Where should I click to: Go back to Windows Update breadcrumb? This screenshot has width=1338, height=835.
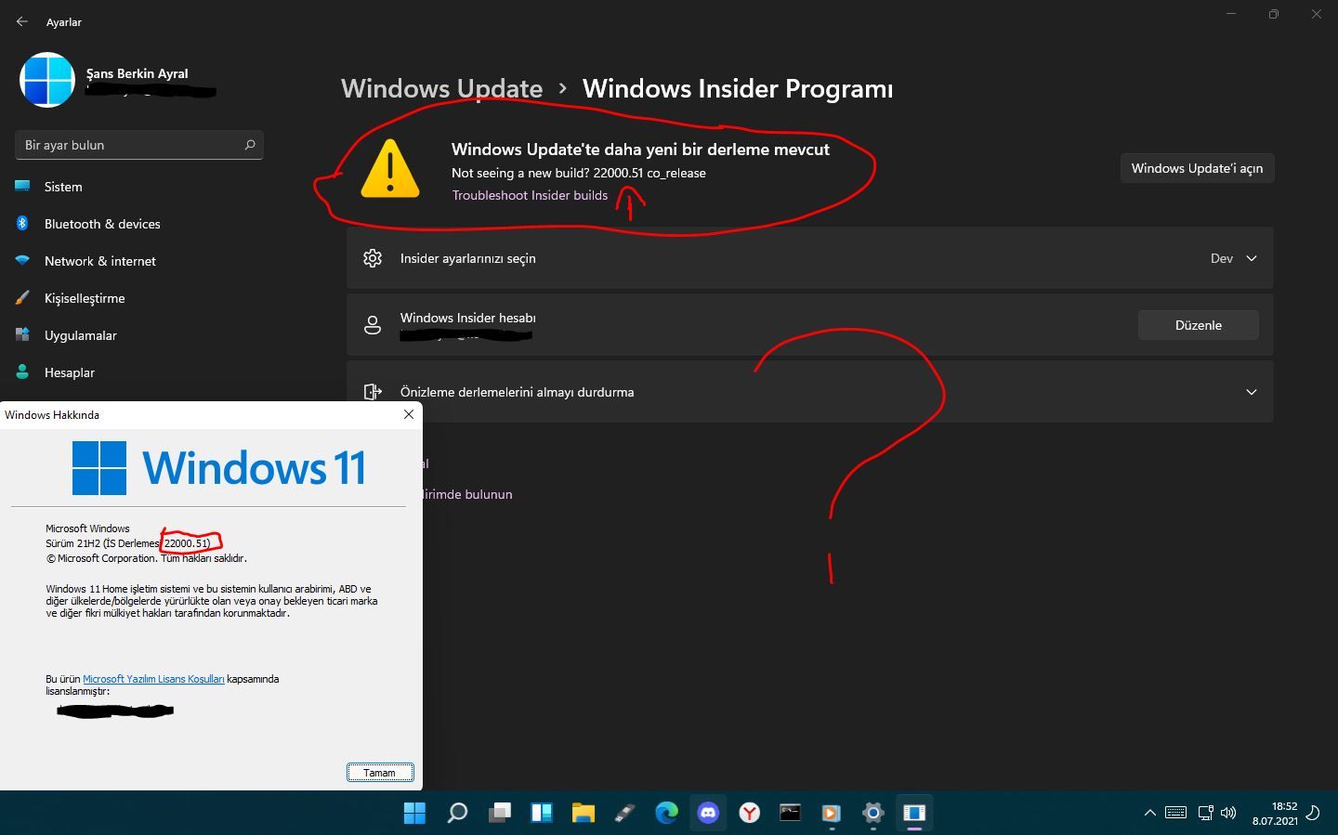point(441,88)
